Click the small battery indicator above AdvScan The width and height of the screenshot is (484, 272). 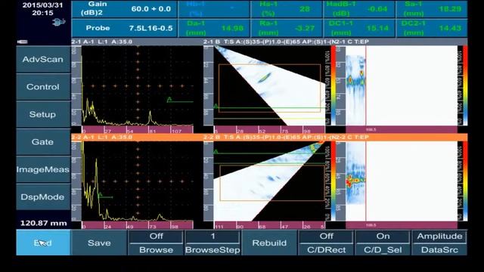click(23, 42)
